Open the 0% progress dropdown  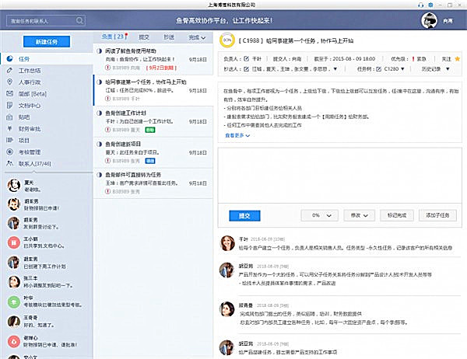pyautogui.click(x=321, y=214)
